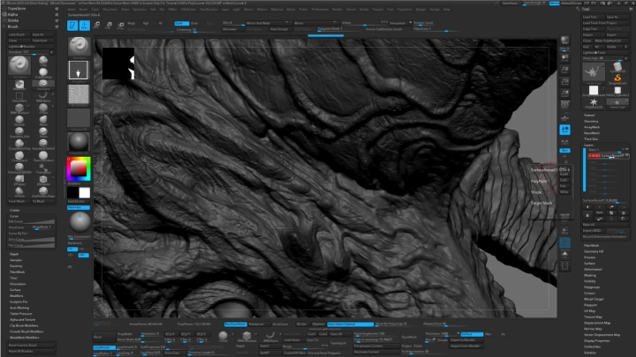Toggle the LazyMouse option
Image resolution: width=636 pixels, height=357 pixels.
[x=104, y=347]
